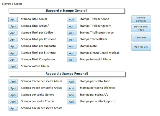Click Apri for Stampa per scelta A/V
This screenshot has height=116, width=160.
71,95
